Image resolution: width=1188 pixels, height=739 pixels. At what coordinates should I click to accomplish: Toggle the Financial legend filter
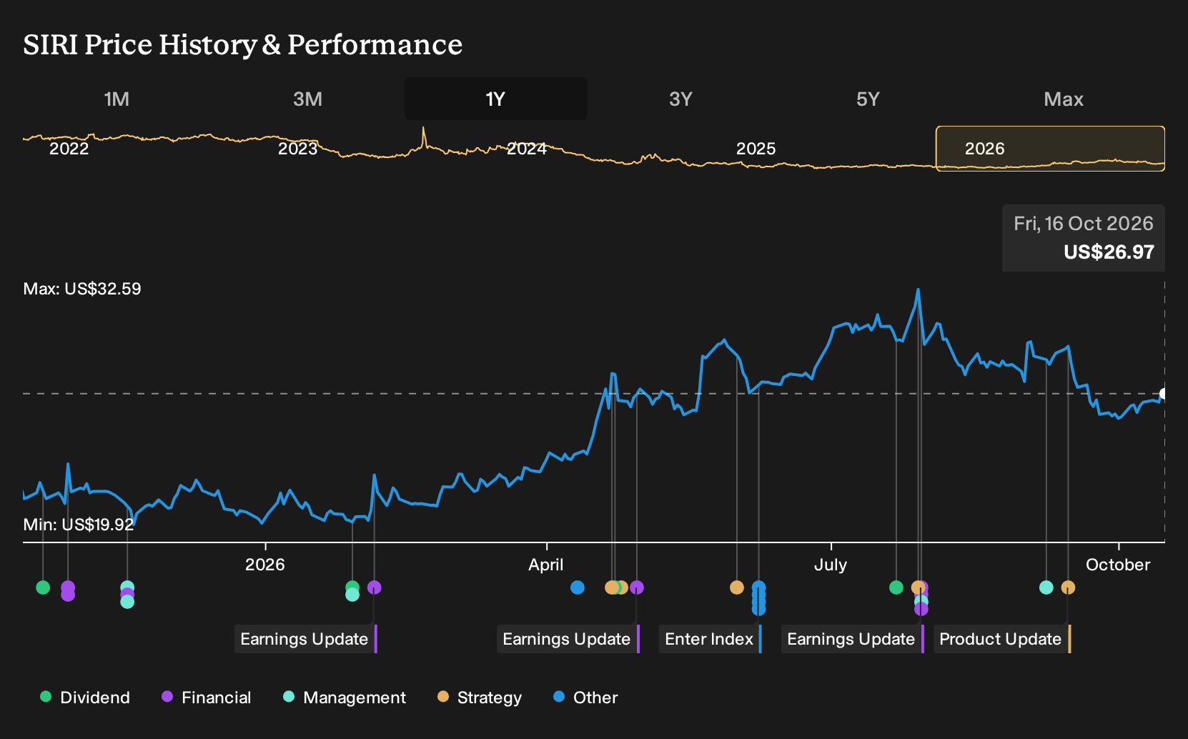pos(207,698)
